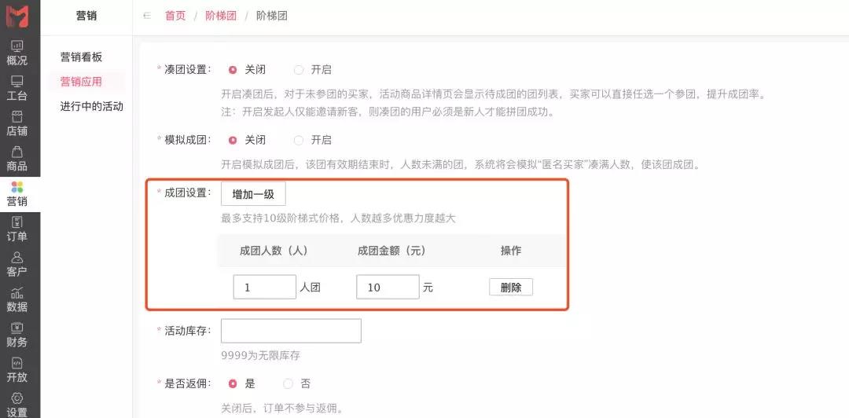Choose 否 radio for 是否返佣

pyautogui.click(x=288, y=384)
